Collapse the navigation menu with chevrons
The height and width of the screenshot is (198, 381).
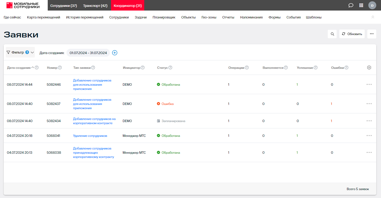tap(373, 17)
